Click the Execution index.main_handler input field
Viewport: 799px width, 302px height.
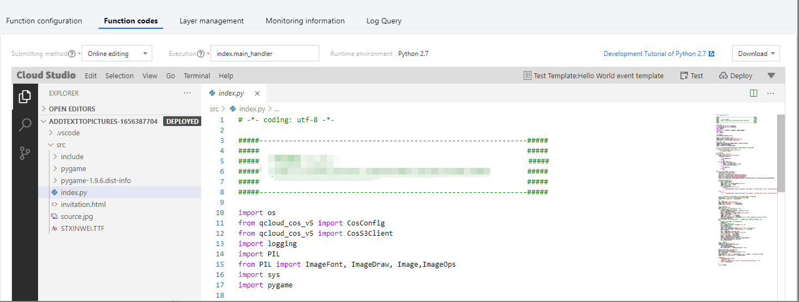point(264,54)
